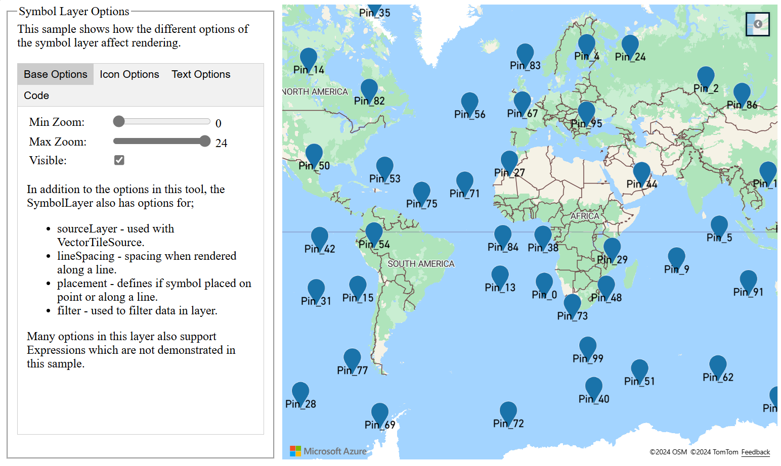Click the Min Zoom slider track
Viewport: 781px width, 466px height.
(x=162, y=121)
